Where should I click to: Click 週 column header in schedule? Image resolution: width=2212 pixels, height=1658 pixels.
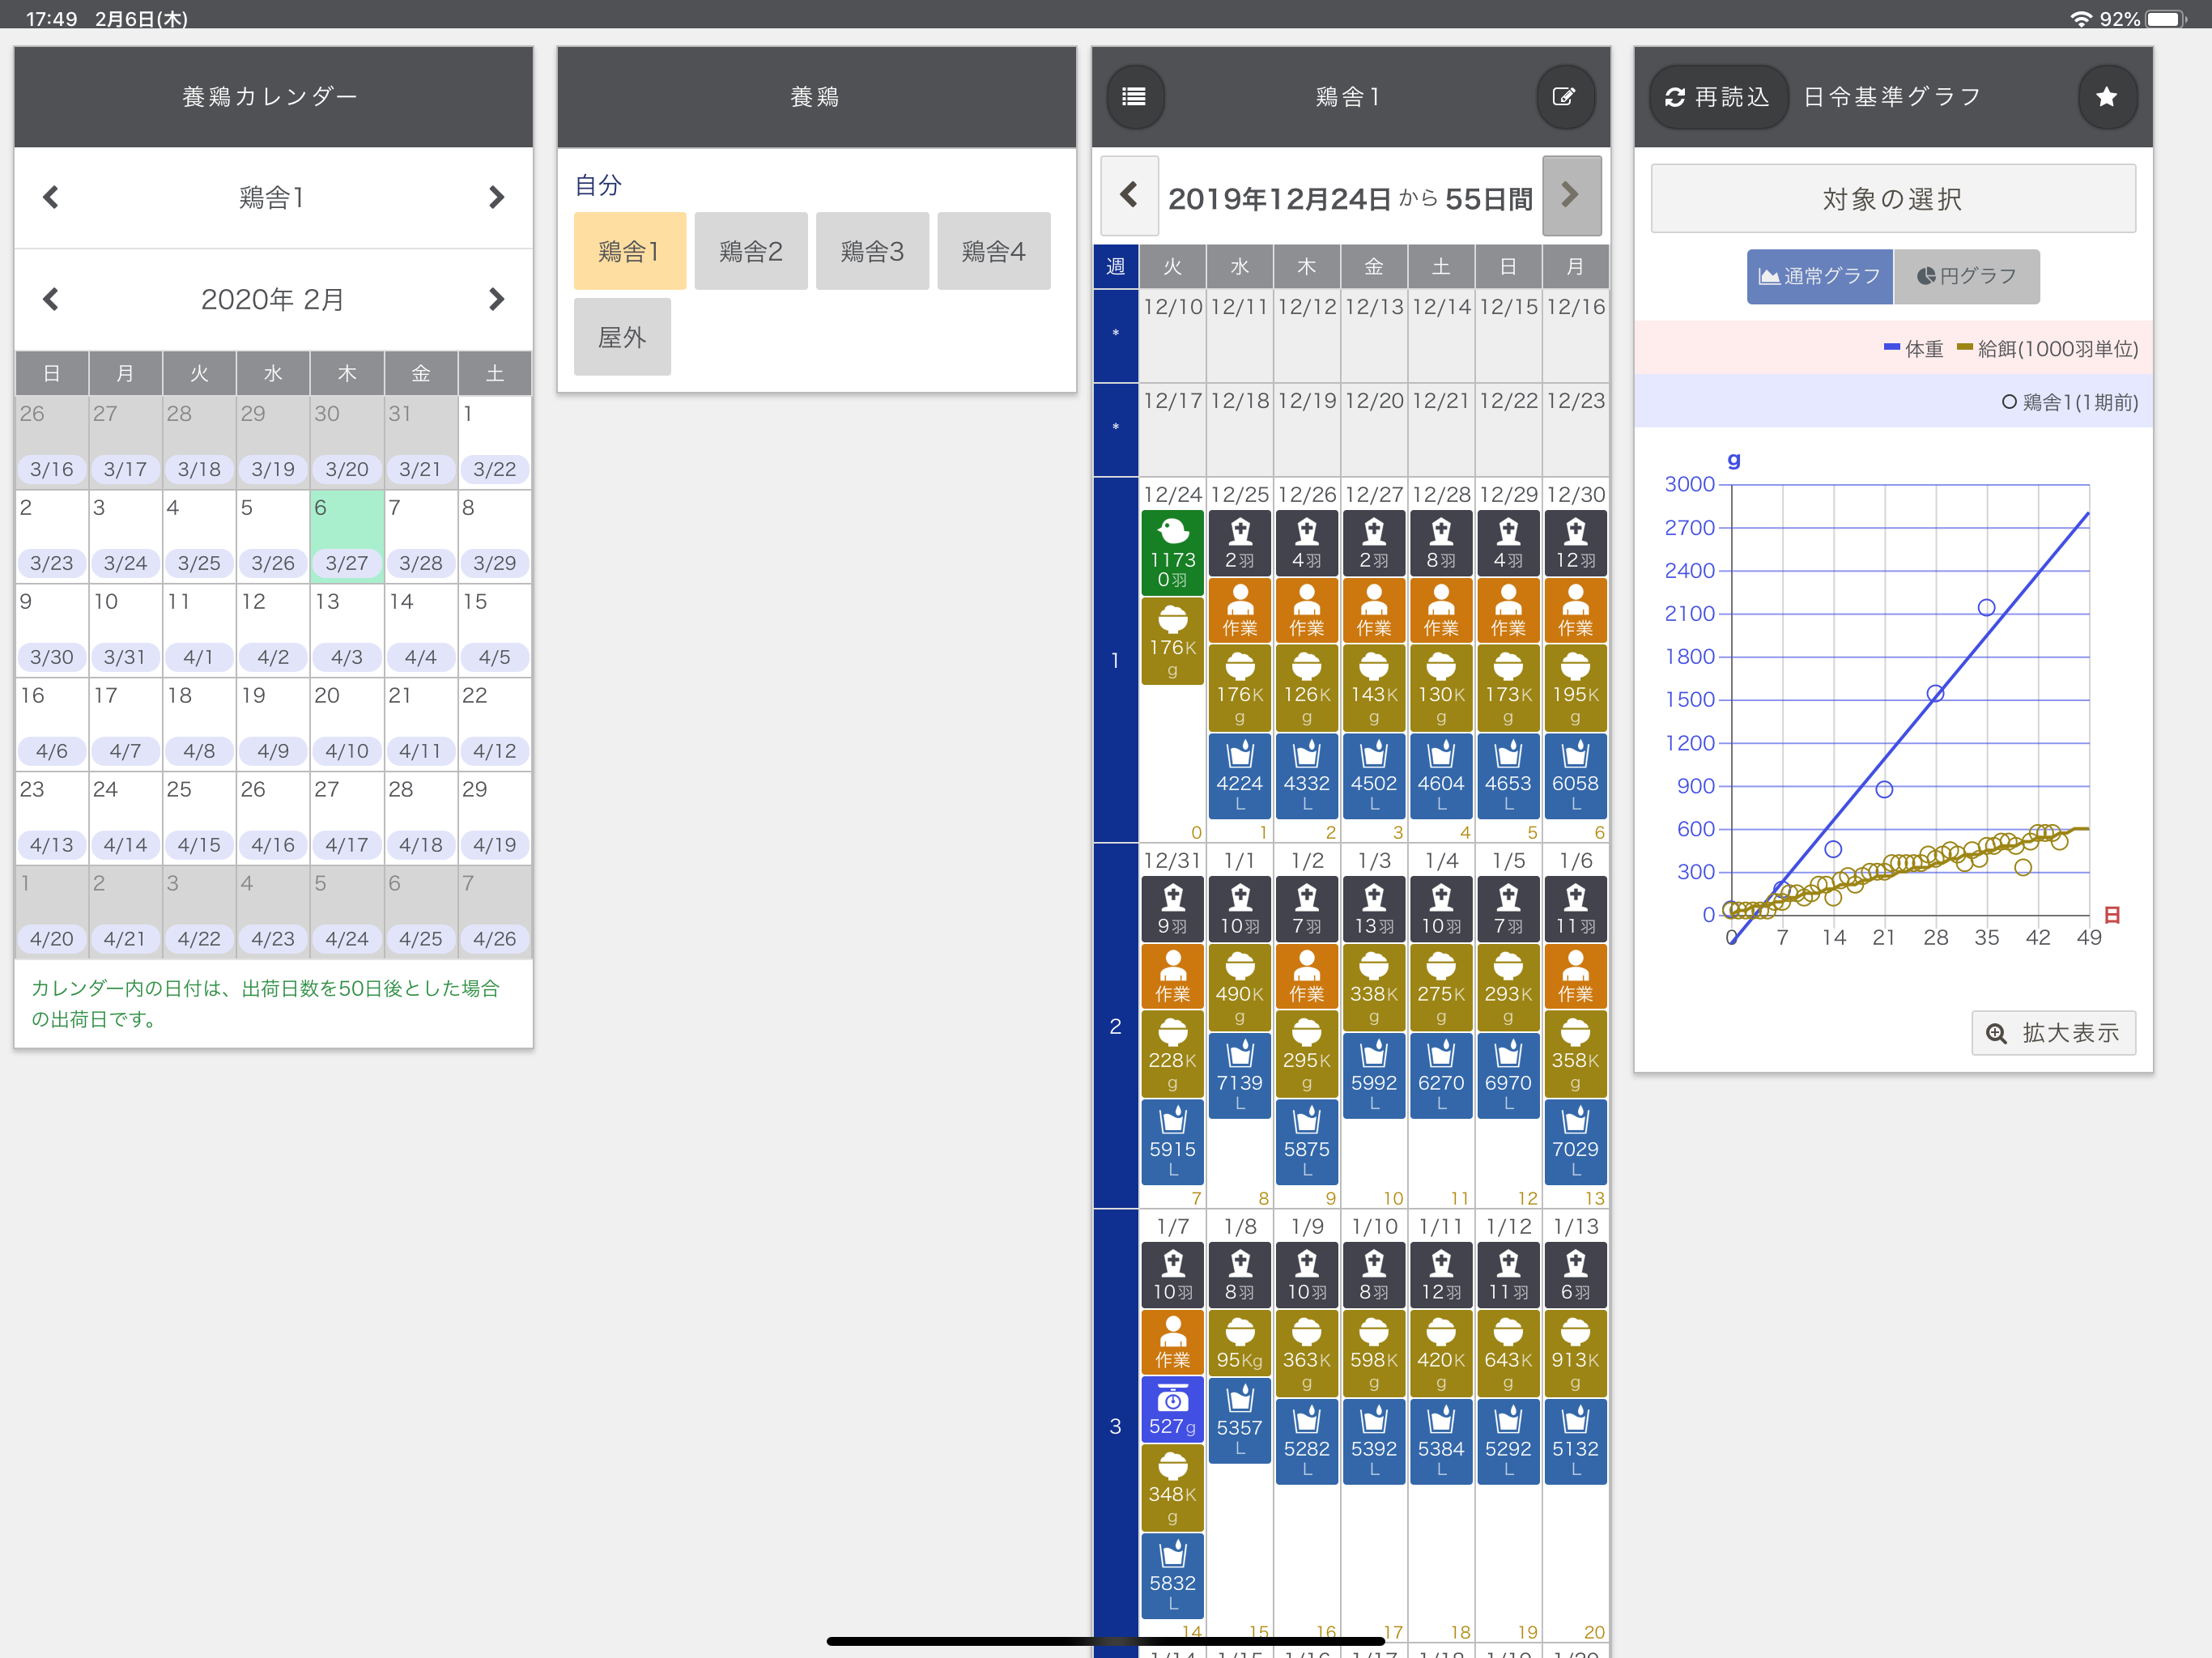(x=1115, y=267)
